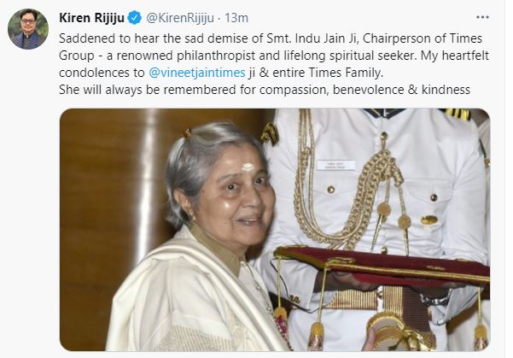The image size is (513, 358).
Task: Open the @vineetjaintimes mention
Action: (197, 73)
